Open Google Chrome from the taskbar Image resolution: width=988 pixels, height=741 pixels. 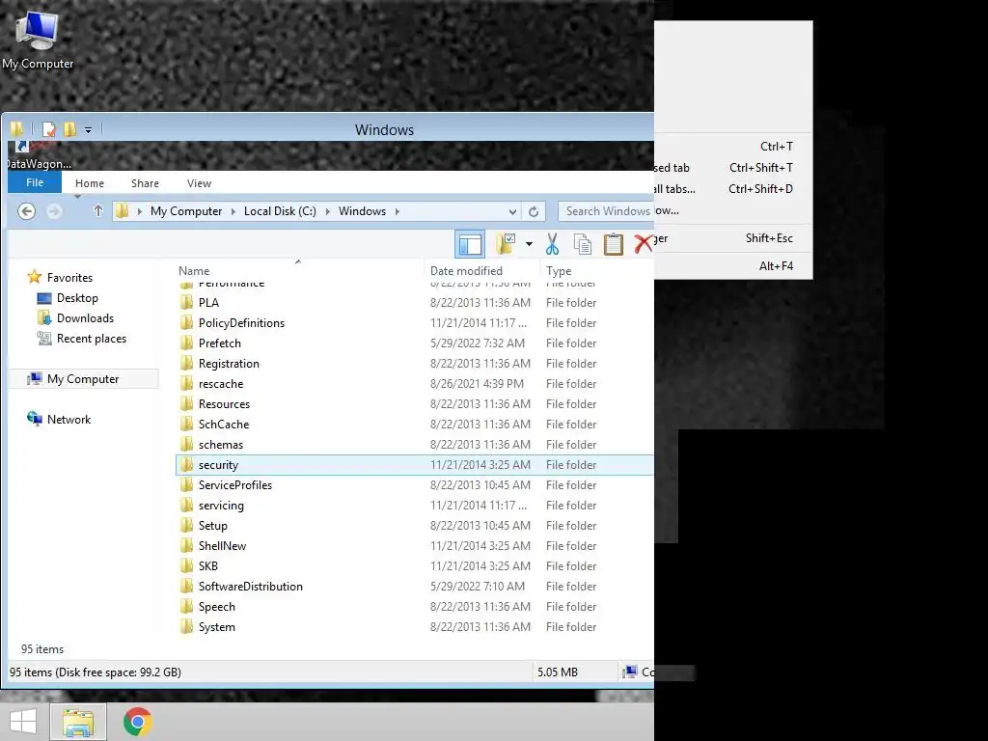[x=137, y=722]
